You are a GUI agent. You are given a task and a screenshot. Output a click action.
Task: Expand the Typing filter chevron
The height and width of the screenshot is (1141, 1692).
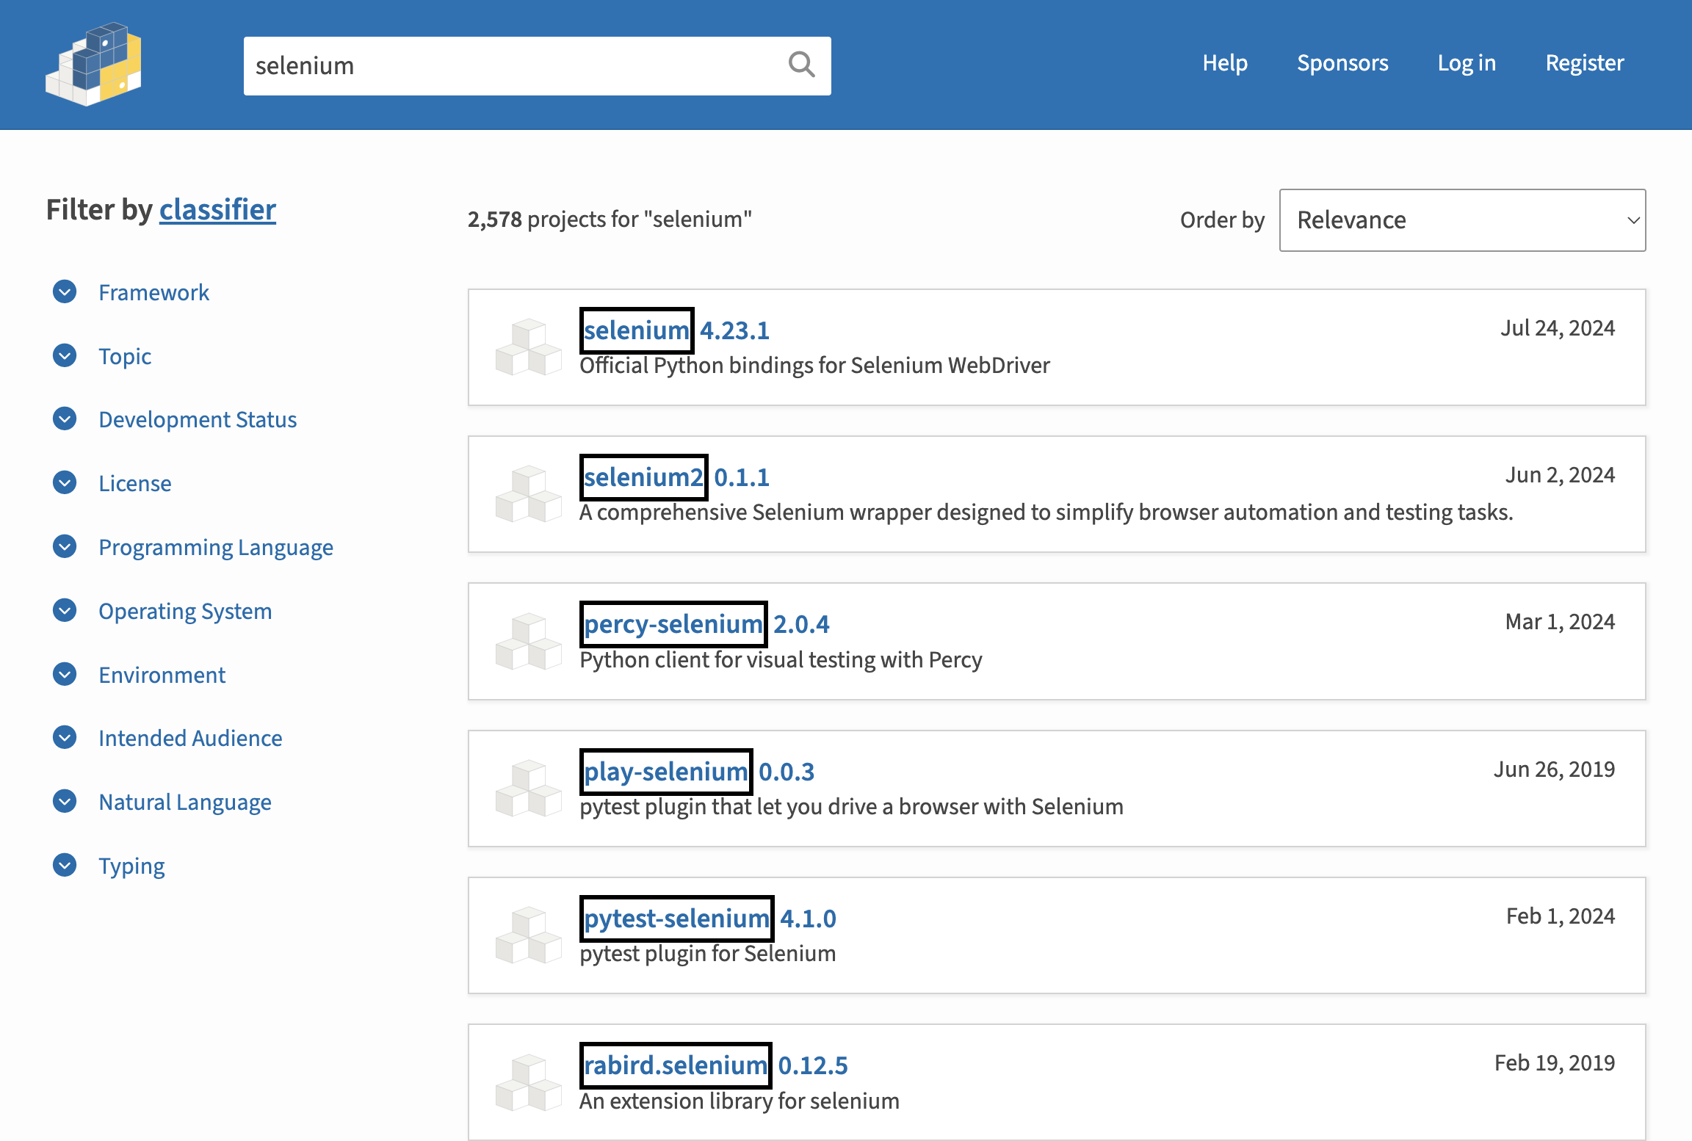click(65, 865)
